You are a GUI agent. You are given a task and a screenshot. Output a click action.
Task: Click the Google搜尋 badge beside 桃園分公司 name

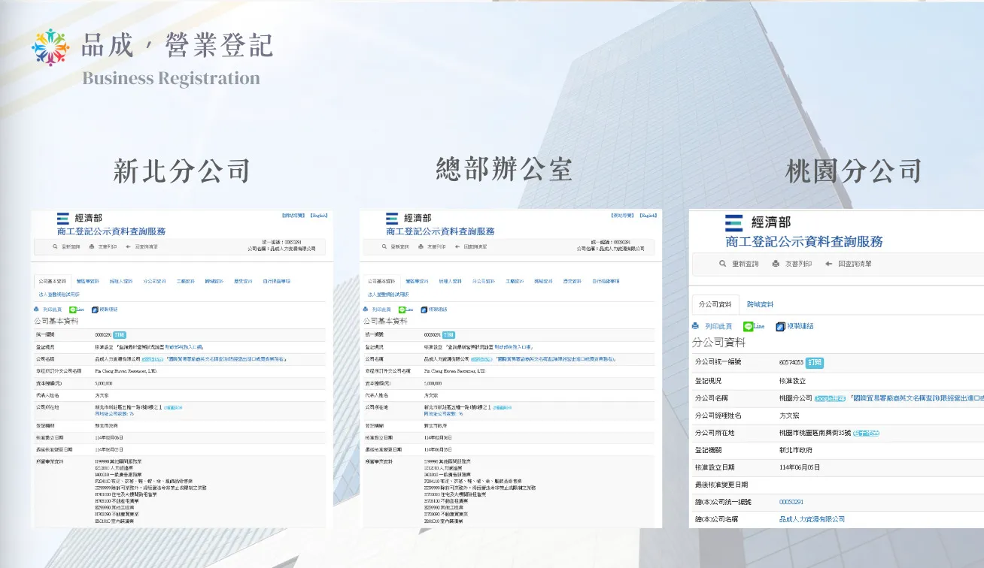tap(830, 398)
